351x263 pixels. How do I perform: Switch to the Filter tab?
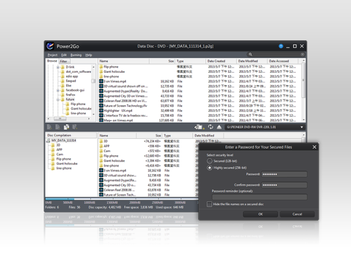64,61
